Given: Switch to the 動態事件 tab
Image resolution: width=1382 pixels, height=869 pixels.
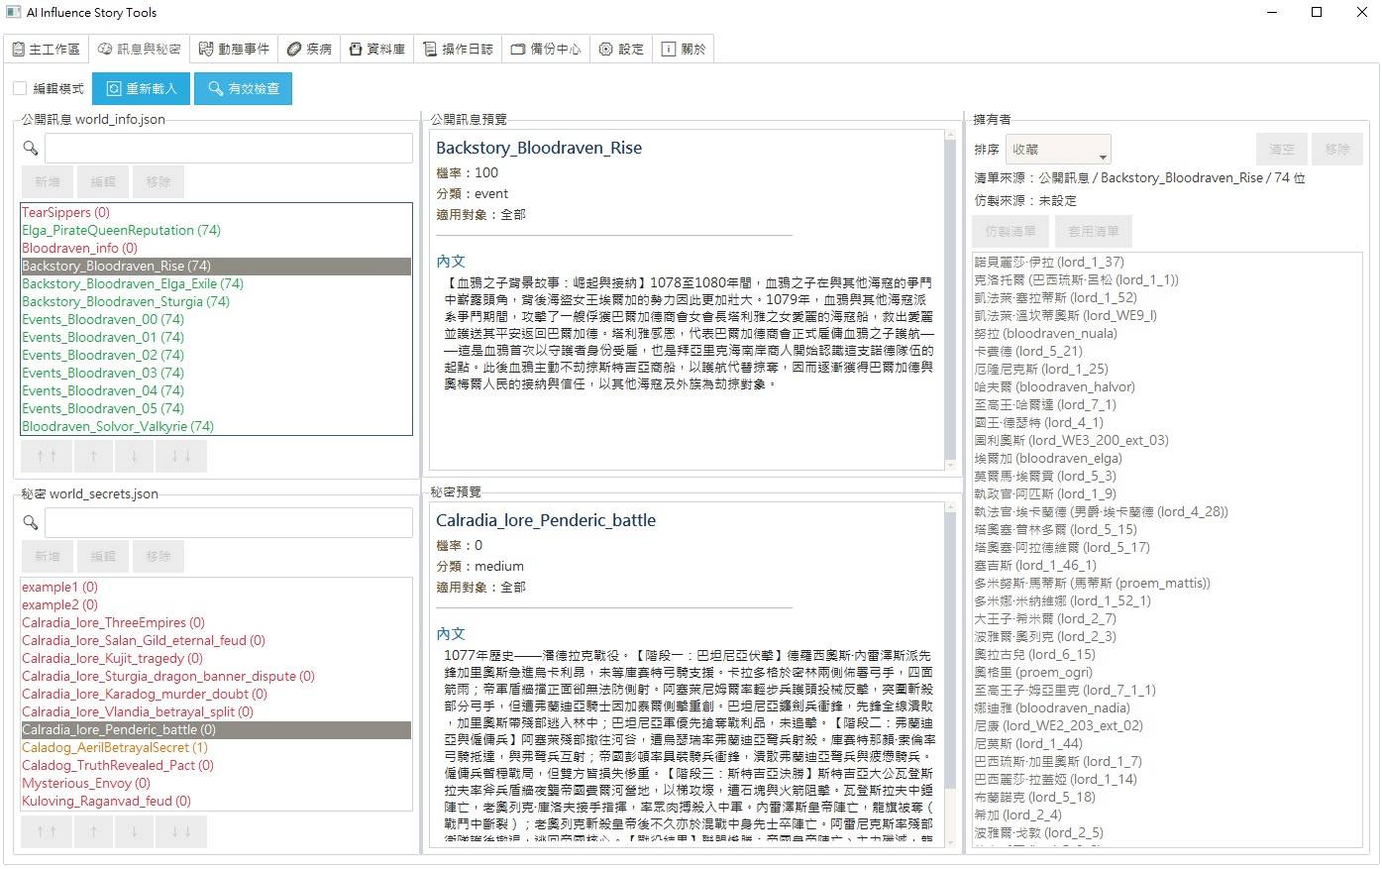Looking at the screenshot, I should pyautogui.click(x=234, y=49).
